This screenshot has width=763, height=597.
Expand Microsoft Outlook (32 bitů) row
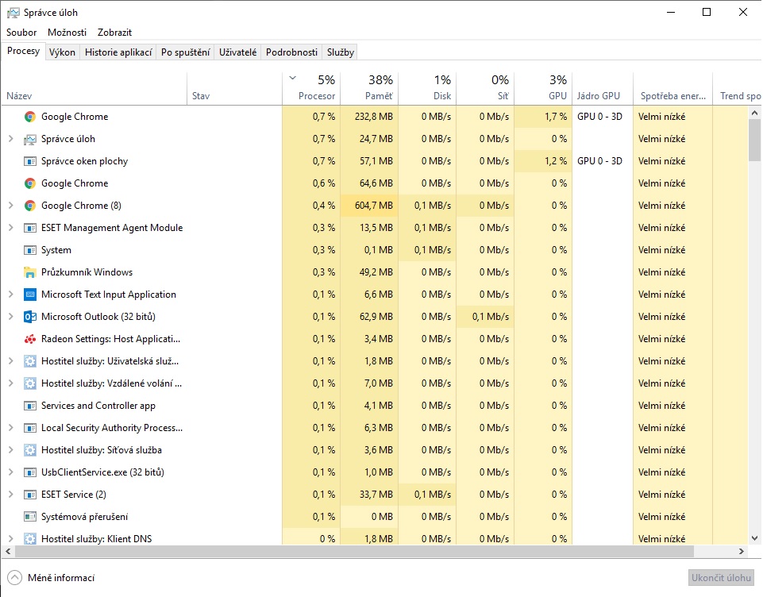click(x=10, y=317)
